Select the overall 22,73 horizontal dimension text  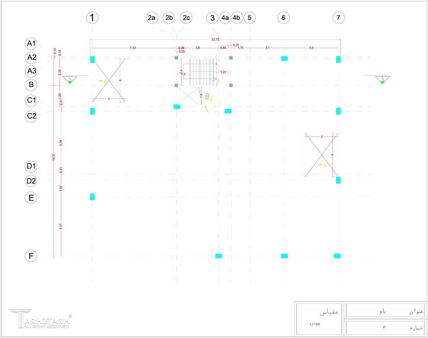point(215,39)
